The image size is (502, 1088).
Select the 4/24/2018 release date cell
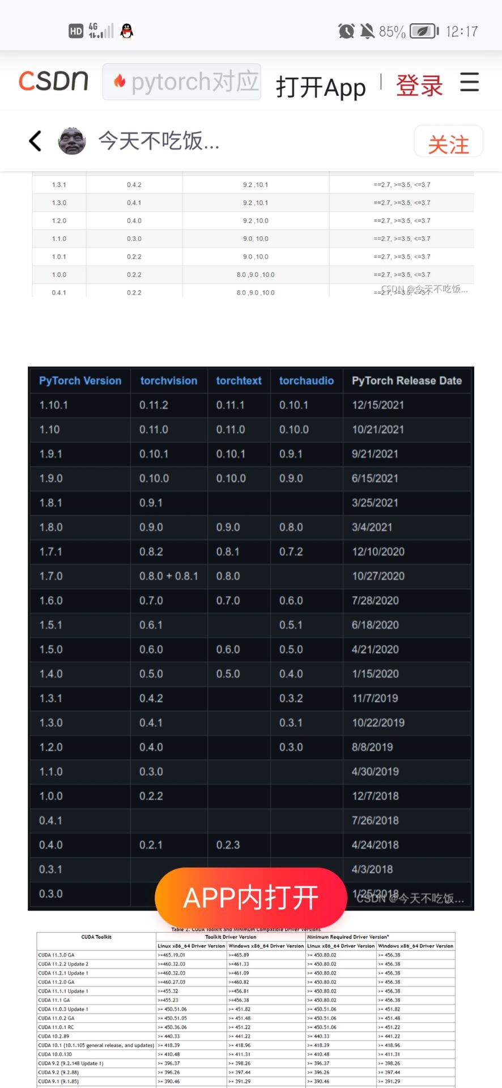pyautogui.click(x=375, y=845)
